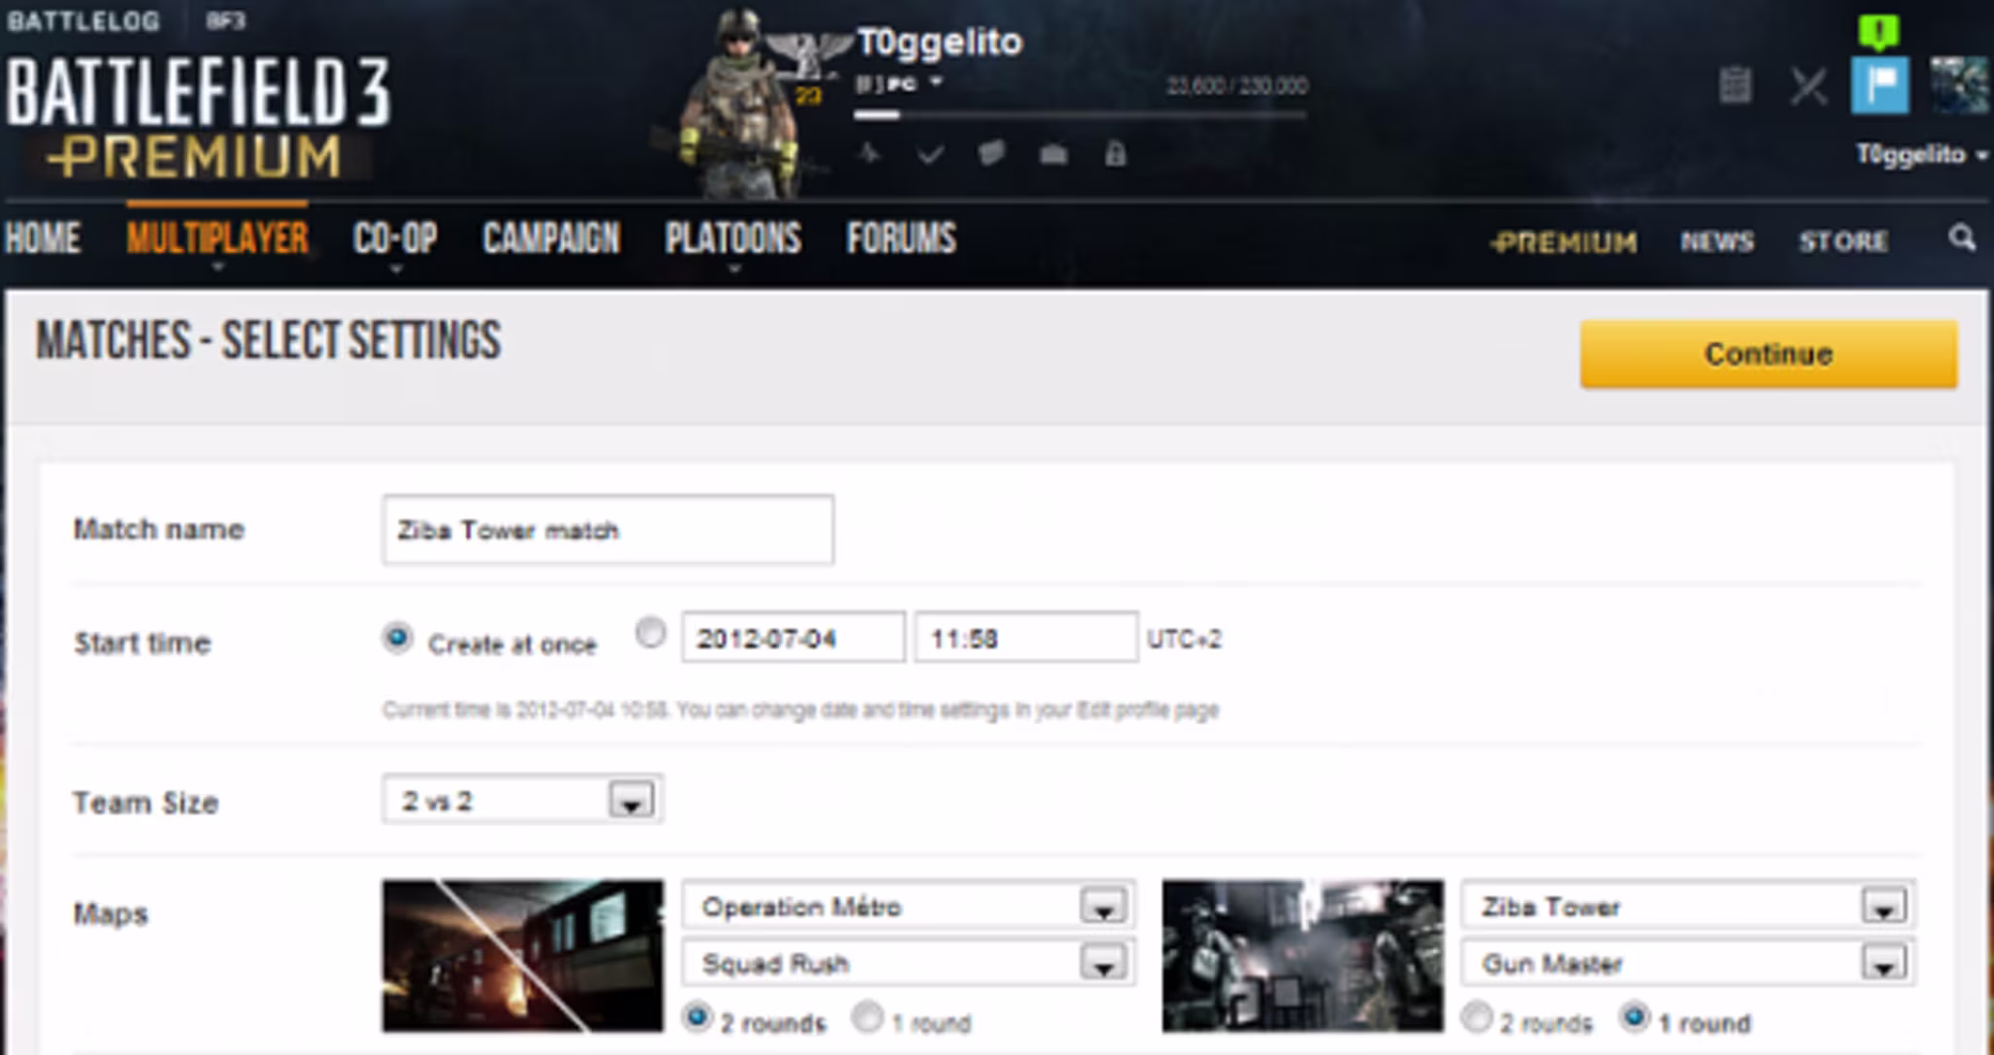The height and width of the screenshot is (1055, 1994).
Task: Open the PLATOONS menu
Action: (x=733, y=238)
